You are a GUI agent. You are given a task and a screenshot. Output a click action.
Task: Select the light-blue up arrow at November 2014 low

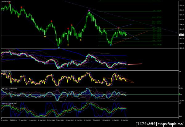pos(59,47)
